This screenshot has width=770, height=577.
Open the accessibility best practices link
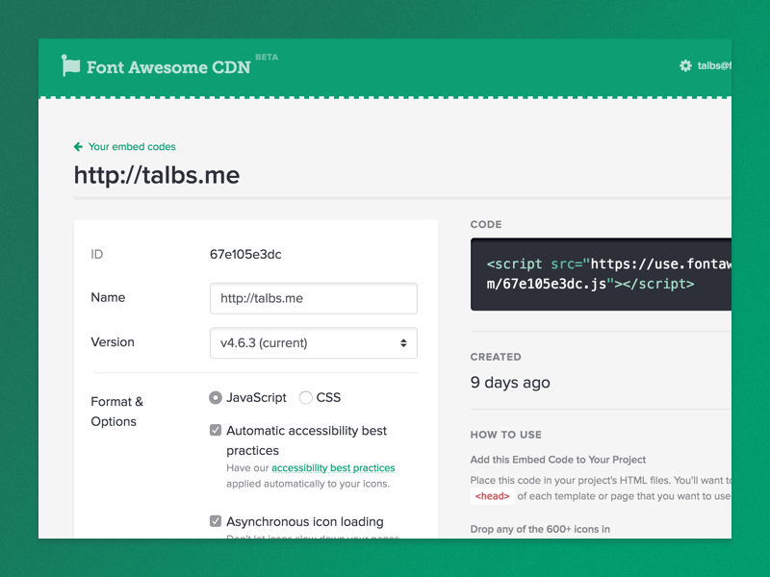(x=333, y=468)
